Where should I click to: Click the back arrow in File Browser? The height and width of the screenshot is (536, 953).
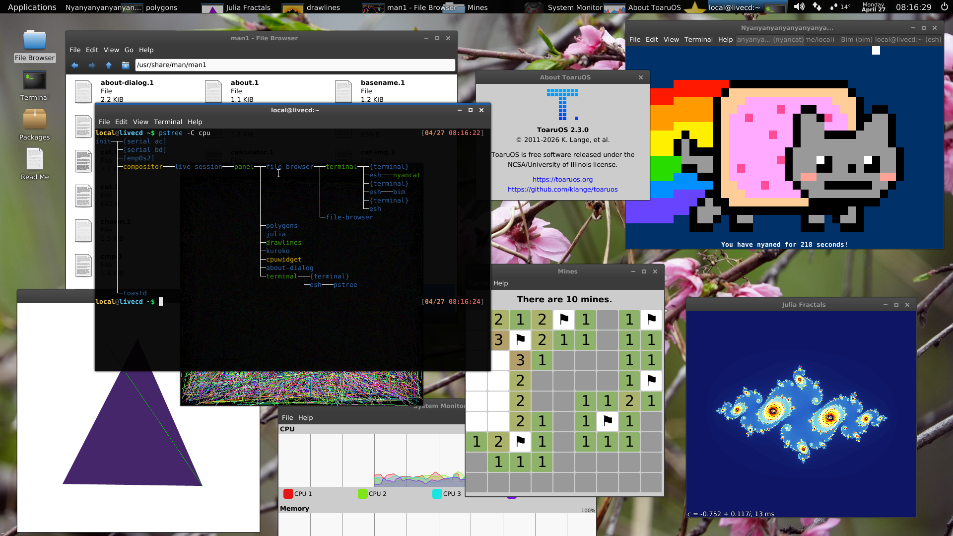75,65
